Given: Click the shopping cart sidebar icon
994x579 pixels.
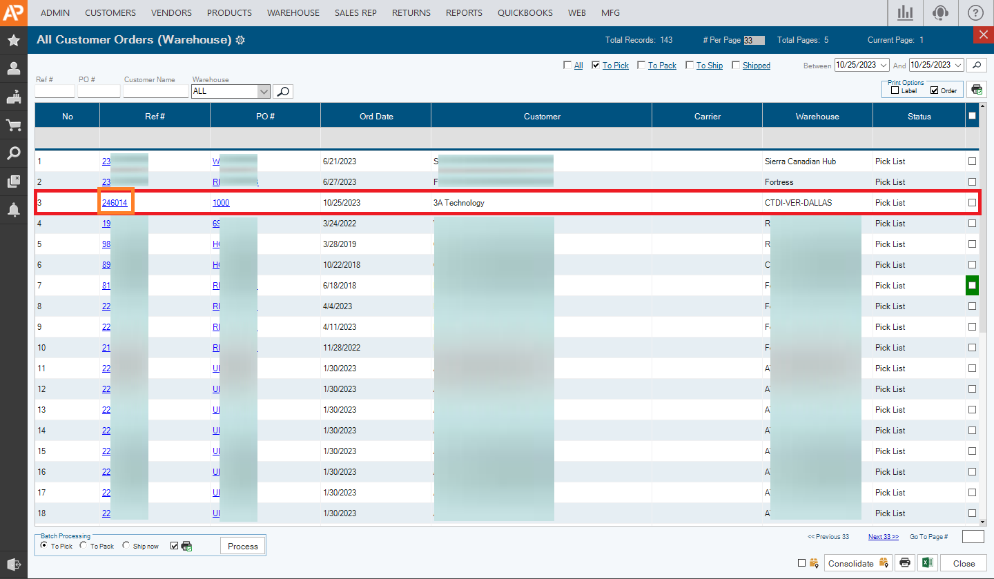Looking at the screenshot, I should point(13,125).
